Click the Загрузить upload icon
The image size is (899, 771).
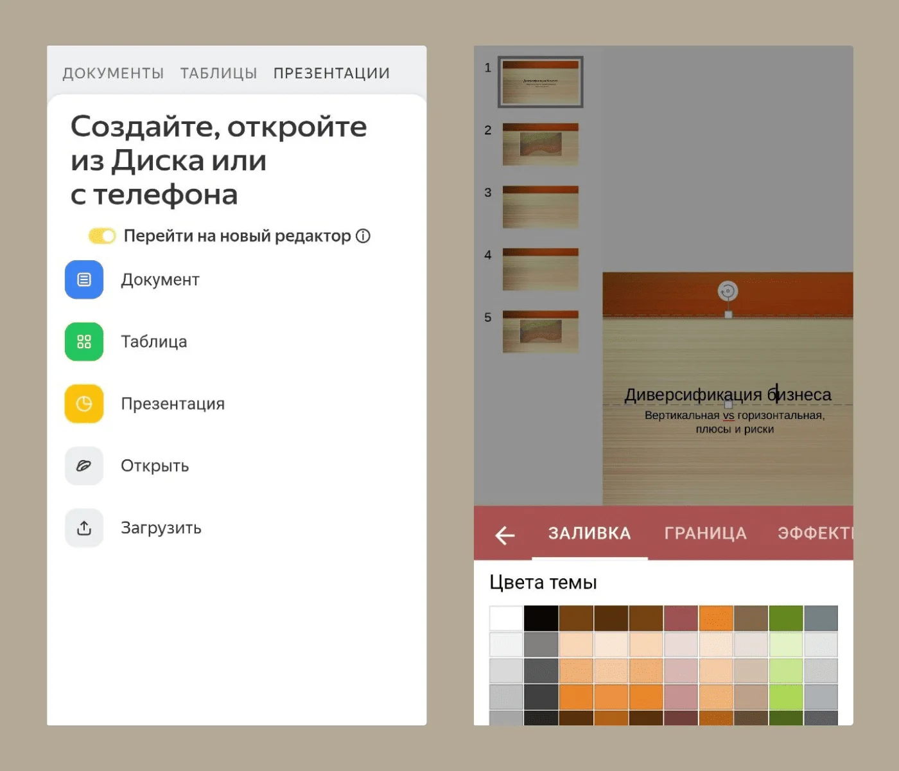point(84,528)
